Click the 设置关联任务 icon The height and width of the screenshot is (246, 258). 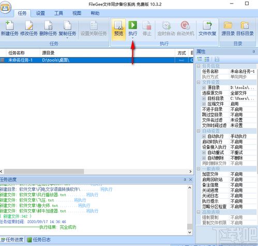click(94, 25)
